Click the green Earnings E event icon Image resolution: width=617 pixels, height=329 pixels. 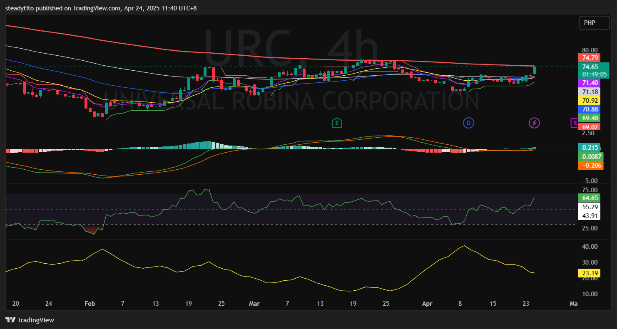[x=336, y=123]
